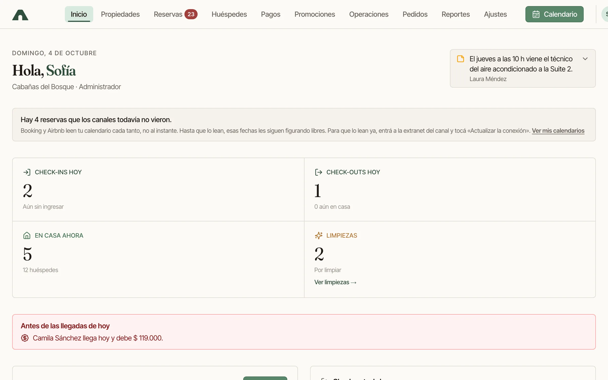Image resolution: width=608 pixels, height=380 pixels.
Task: Click the 'Hola, Sofía' greeting
Action: coord(44,70)
